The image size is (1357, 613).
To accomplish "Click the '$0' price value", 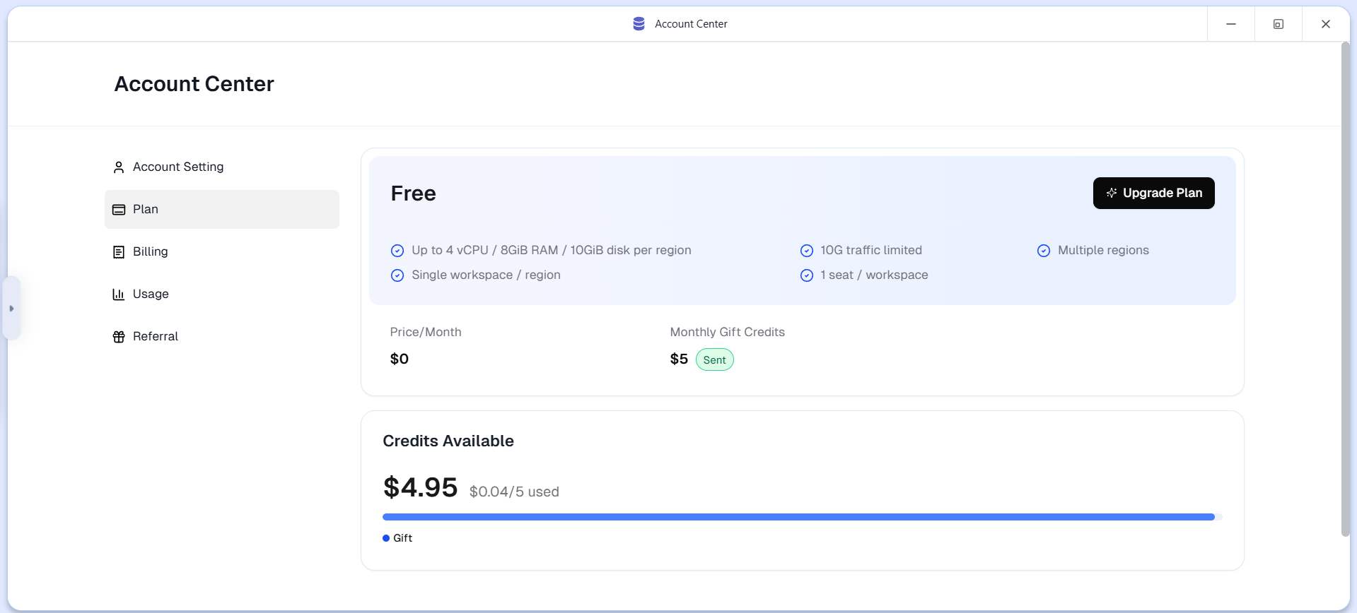I will 400,359.
